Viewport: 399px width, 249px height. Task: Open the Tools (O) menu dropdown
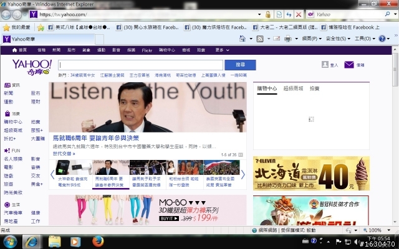(x=365, y=39)
